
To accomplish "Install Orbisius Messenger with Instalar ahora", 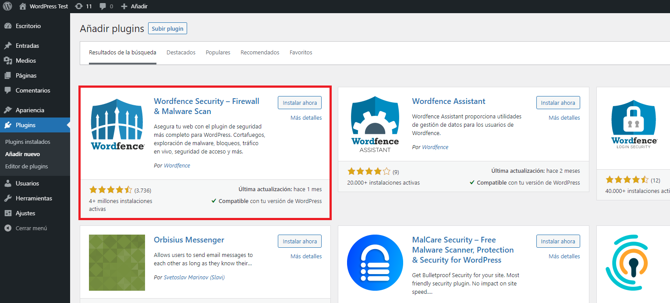I will [x=300, y=241].
